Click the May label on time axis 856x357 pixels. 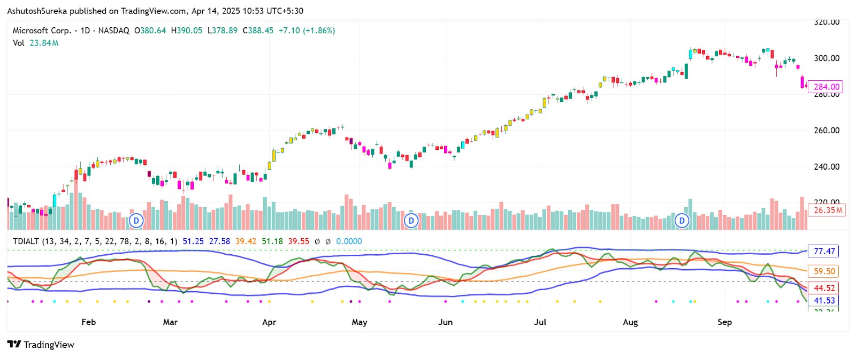pos(360,322)
